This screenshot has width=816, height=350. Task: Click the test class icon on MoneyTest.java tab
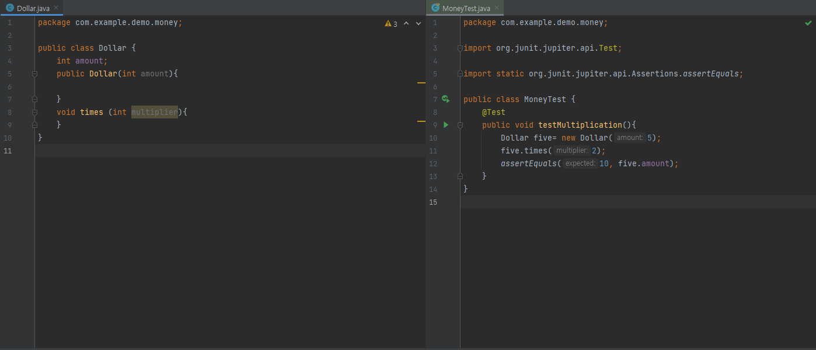(x=435, y=8)
